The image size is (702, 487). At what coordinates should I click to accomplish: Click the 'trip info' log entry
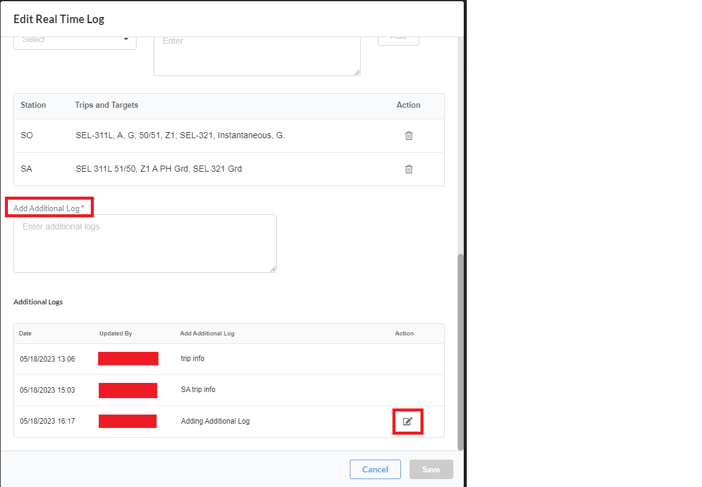pos(193,359)
